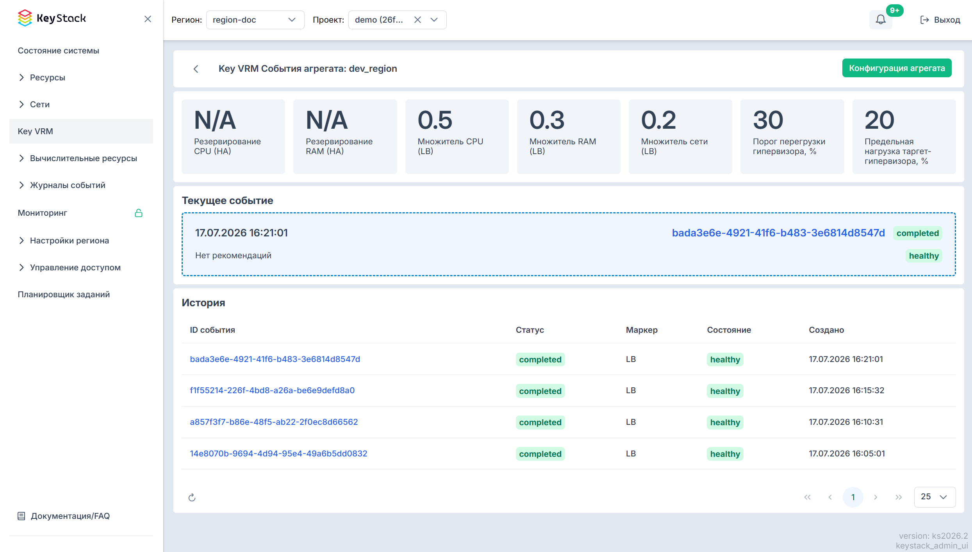Open the page size dropdown showing 25
Viewport: 972px width, 552px height.
[x=935, y=497]
